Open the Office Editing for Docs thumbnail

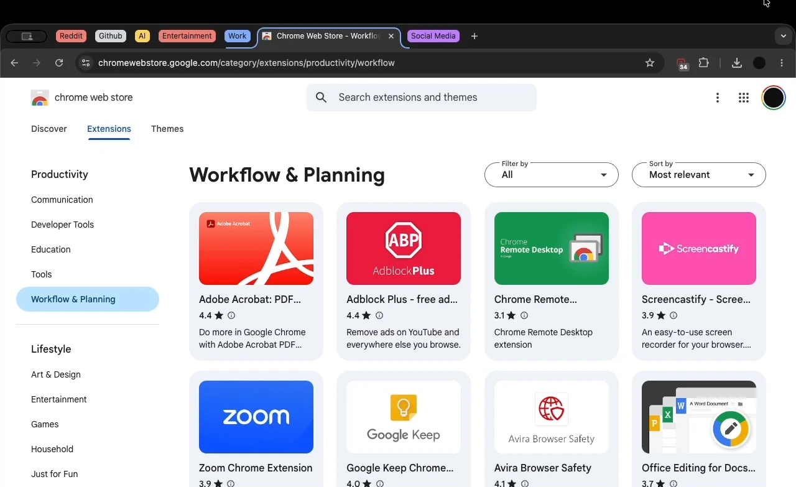coord(699,417)
